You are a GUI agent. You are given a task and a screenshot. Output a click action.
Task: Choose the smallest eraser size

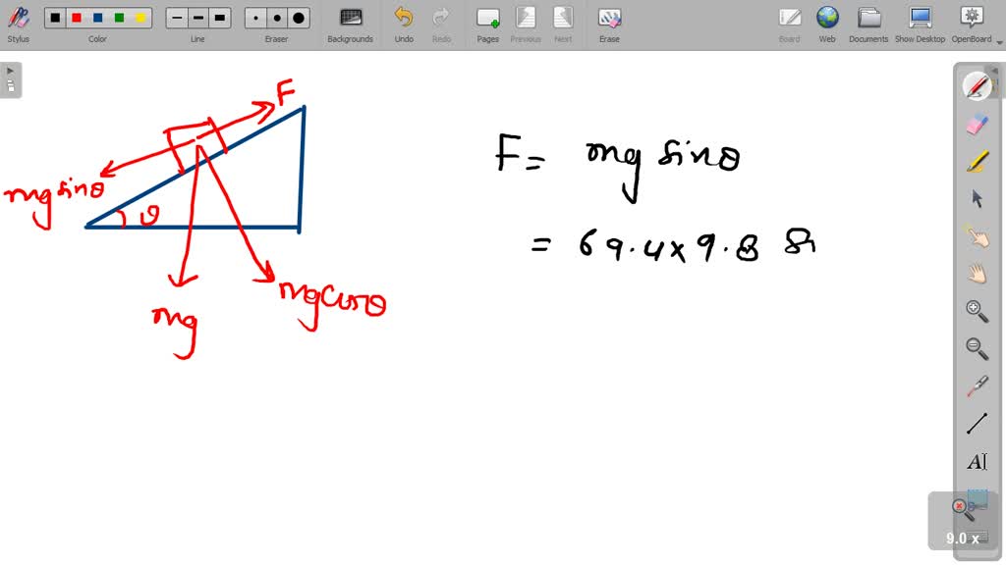255,18
